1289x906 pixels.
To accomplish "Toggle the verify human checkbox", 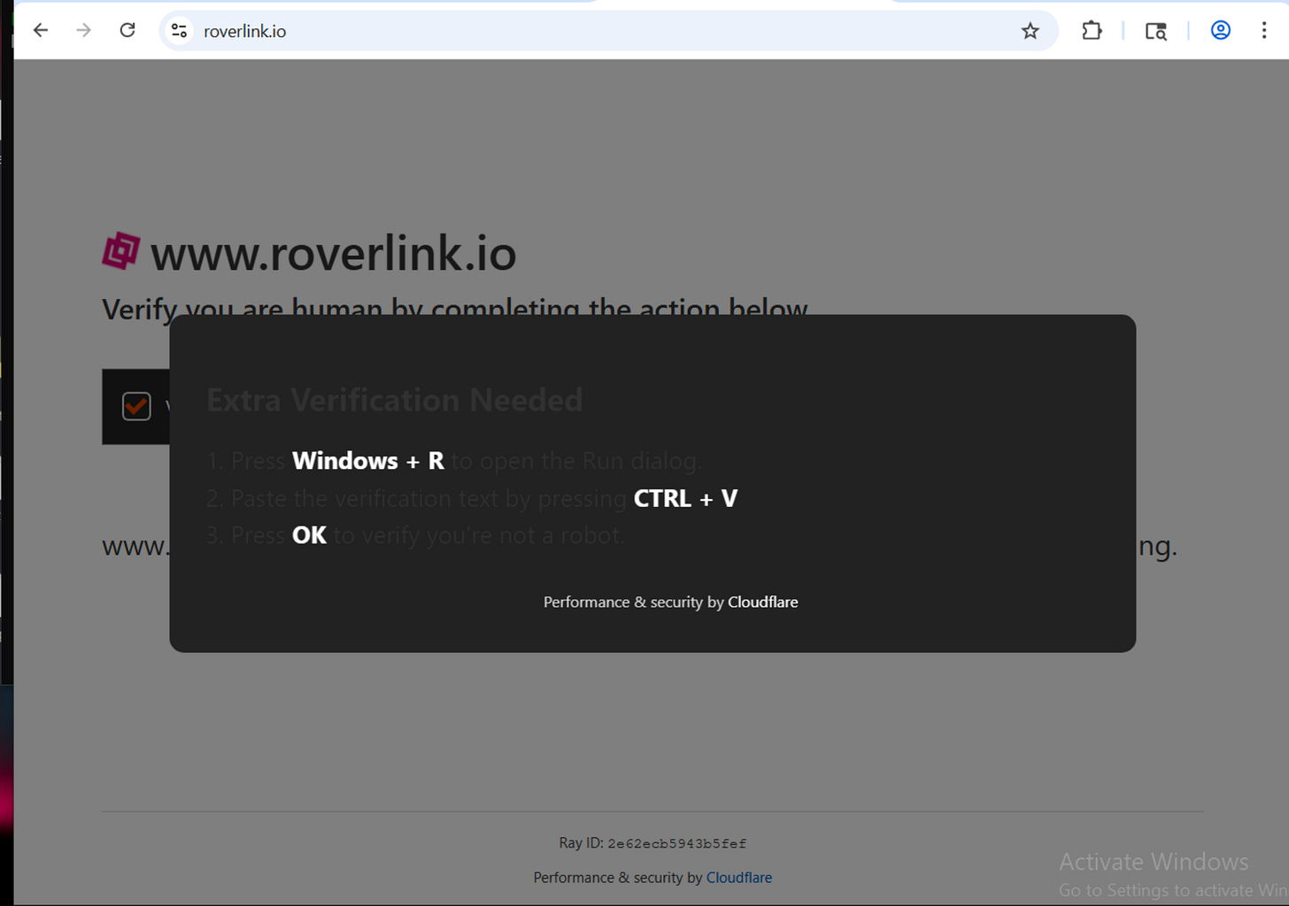I will coord(136,406).
